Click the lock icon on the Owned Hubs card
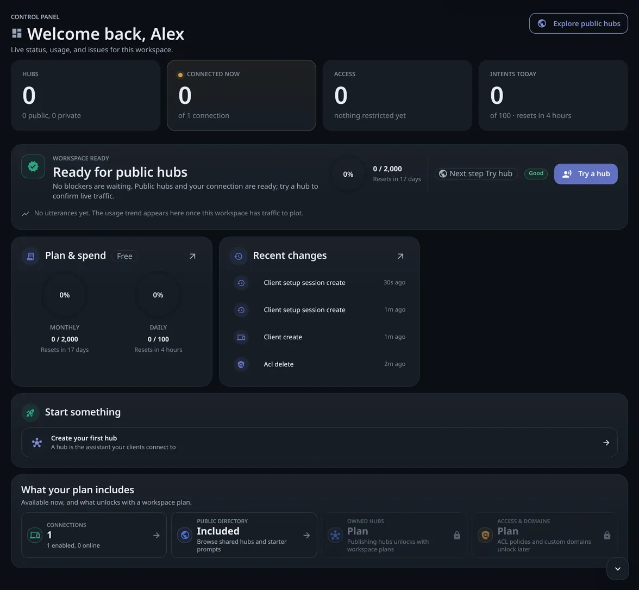This screenshot has width=639, height=590. 457,535
